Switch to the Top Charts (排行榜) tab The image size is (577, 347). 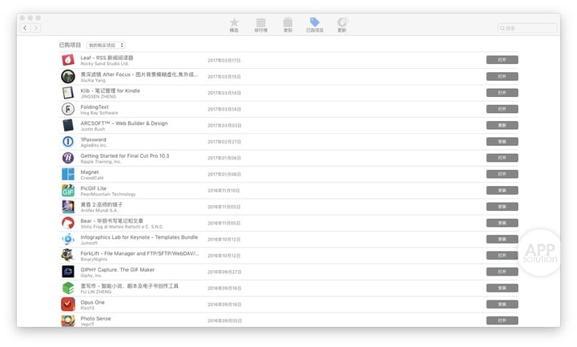(x=261, y=25)
